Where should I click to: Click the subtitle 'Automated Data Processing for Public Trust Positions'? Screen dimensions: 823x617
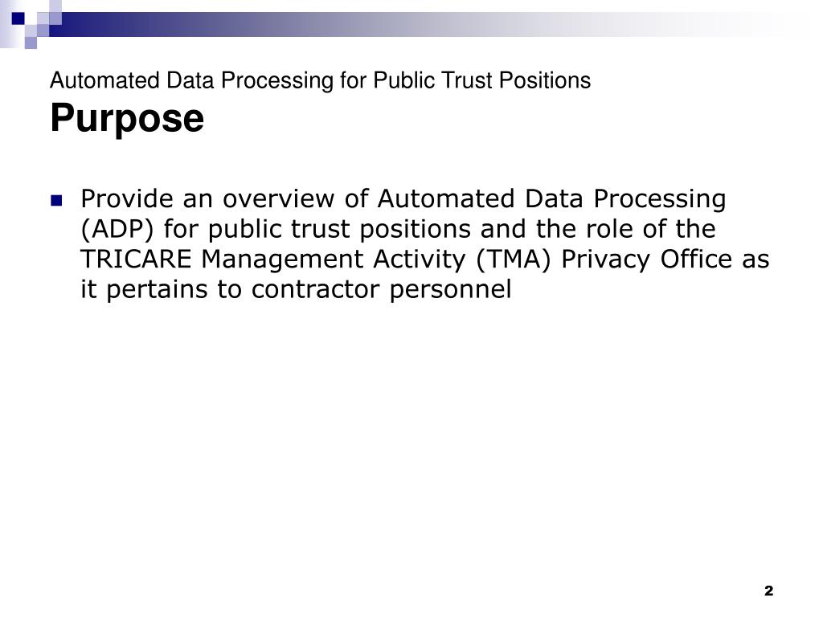coord(320,81)
